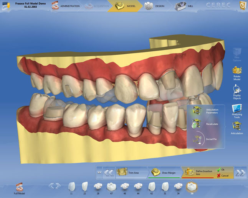Select the MODEL phase tab
The height and width of the screenshot is (198, 248).
[125, 6]
